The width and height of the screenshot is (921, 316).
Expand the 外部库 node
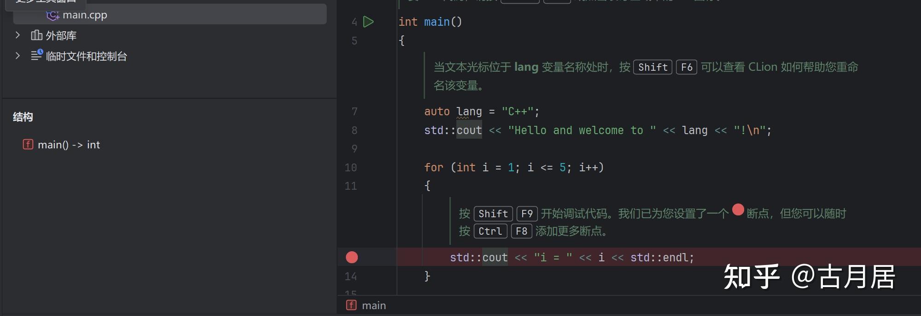(x=17, y=35)
